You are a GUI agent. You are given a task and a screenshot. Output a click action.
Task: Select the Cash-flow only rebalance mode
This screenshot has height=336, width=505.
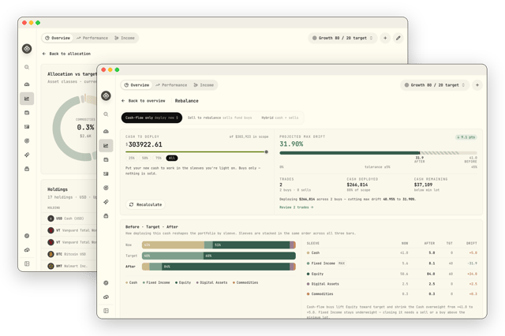pos(151,118)
